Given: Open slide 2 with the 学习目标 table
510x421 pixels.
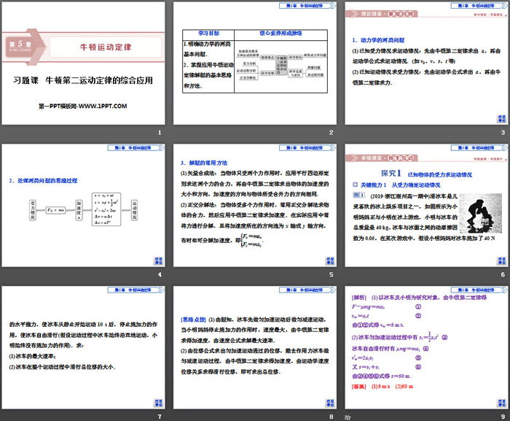Looking at the screenshot, I should click(x=254, y=64).
